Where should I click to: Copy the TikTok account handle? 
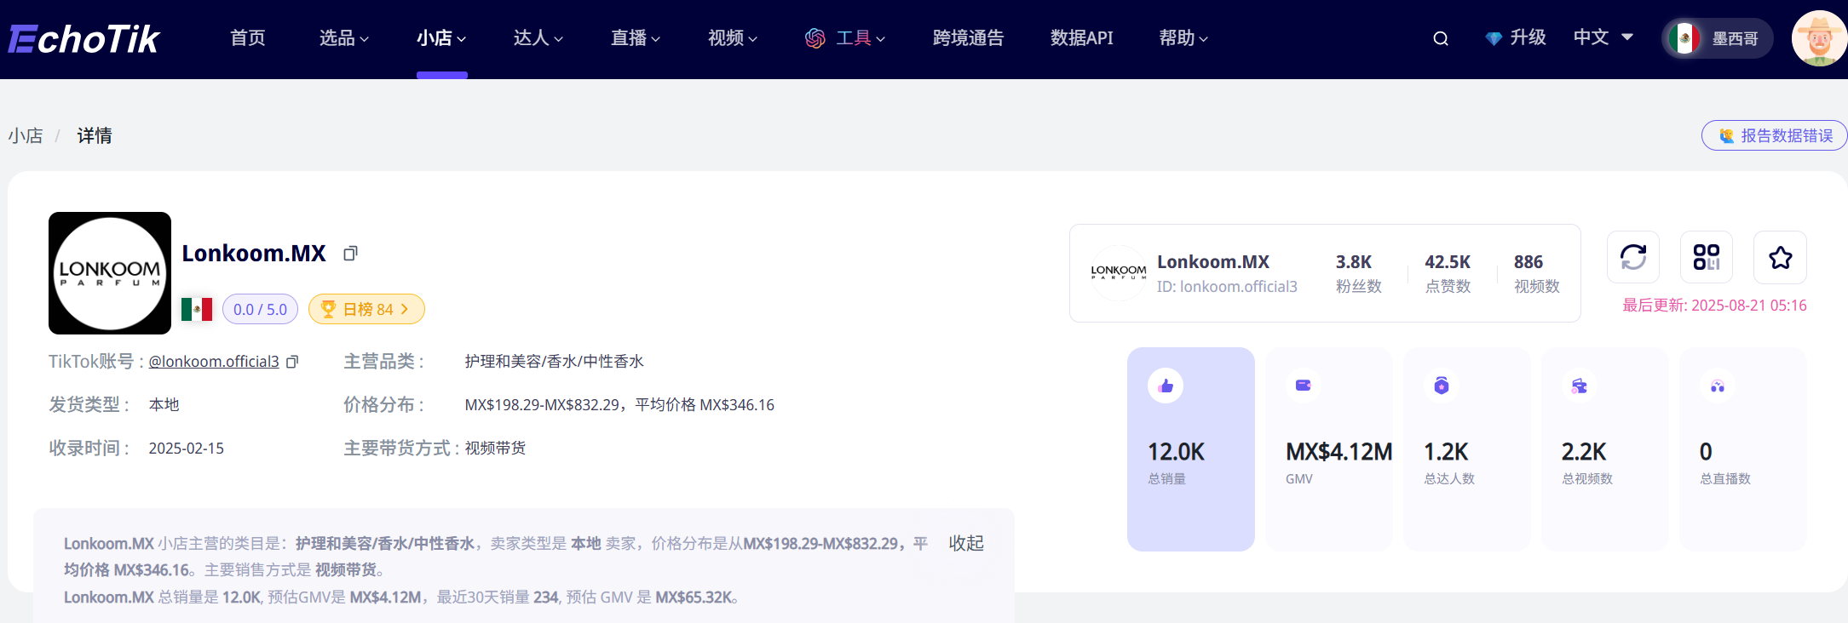292,362
